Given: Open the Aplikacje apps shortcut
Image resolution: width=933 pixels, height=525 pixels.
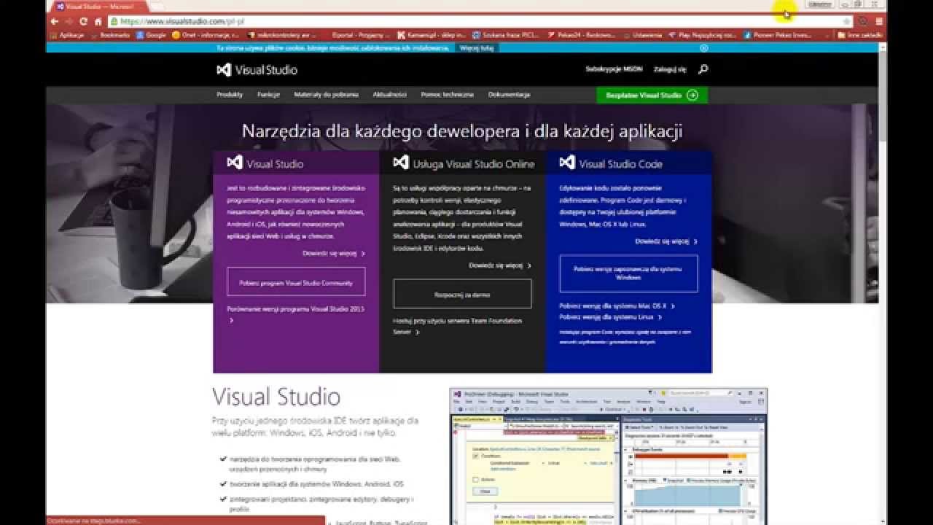Looking at the screenshot, I should pyautogui.click(x=67, y=34).
